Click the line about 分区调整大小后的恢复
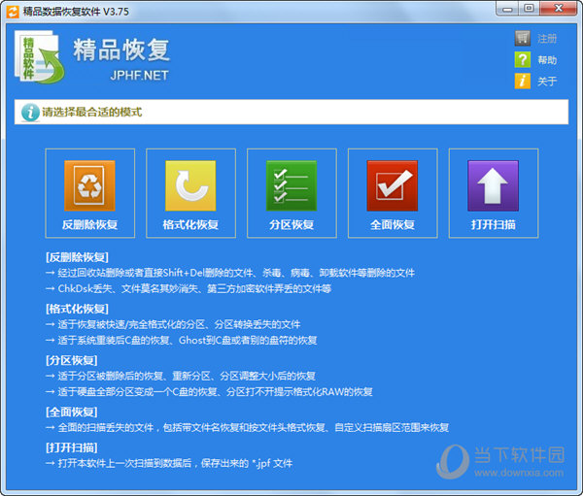The height and width of the screenshot is (496, 583). tap(181, 376)
